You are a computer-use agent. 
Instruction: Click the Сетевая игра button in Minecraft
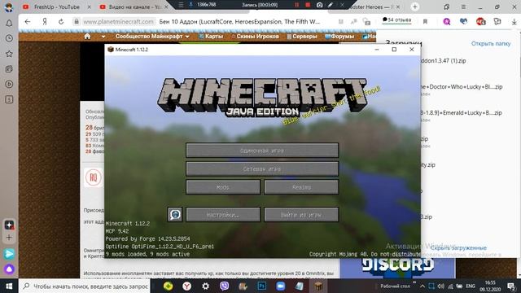262,169
